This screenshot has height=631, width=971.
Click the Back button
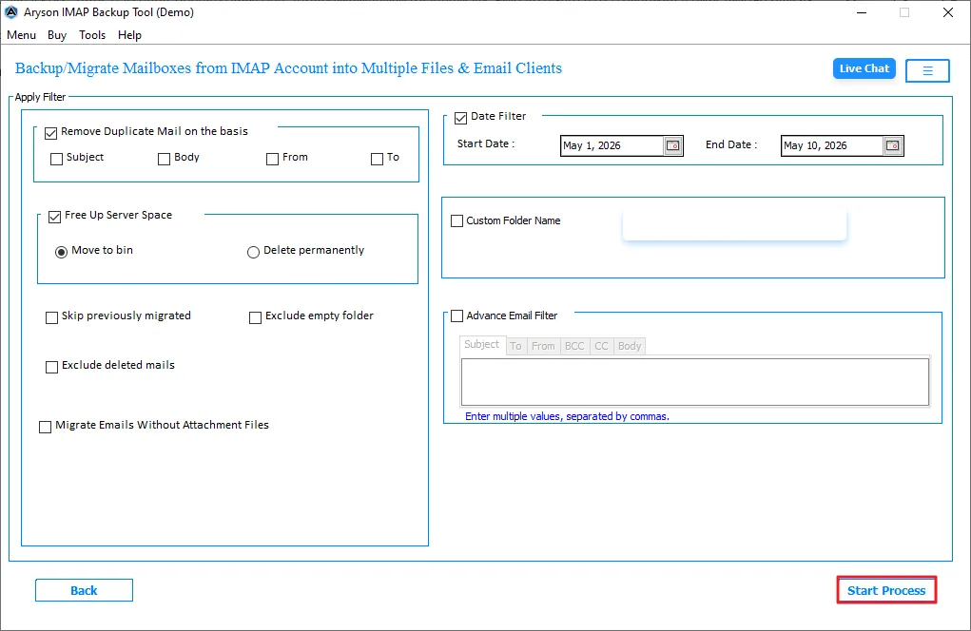(x=84, y=590)
